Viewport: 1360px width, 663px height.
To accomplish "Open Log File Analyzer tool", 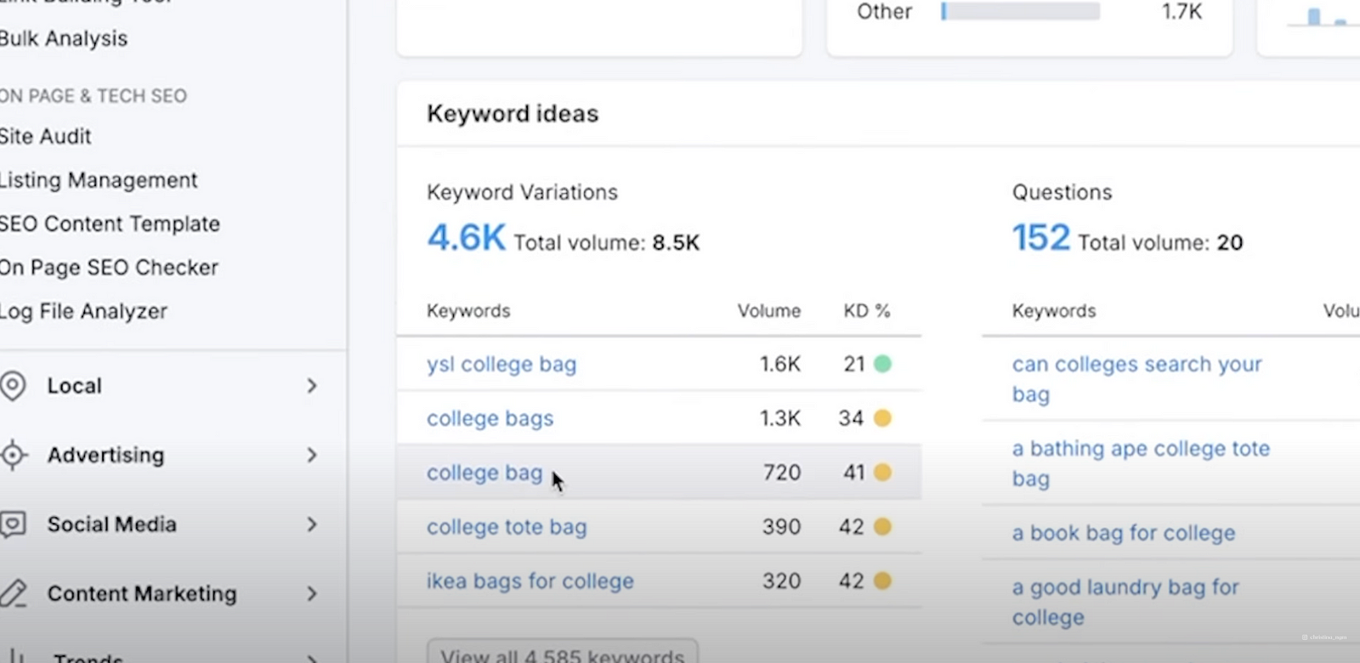I will [x=84, y=311].
